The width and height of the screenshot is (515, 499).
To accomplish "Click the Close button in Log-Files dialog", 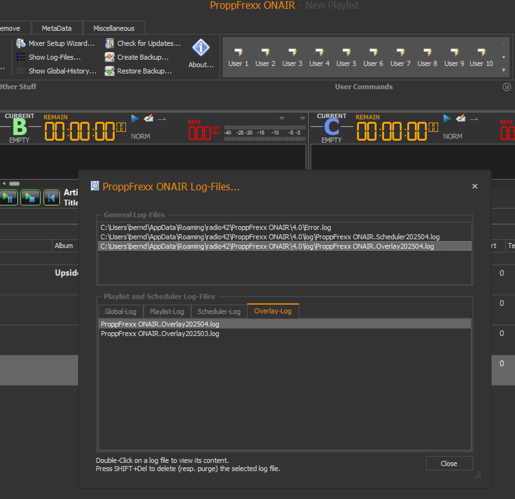I will pos(449,464).
